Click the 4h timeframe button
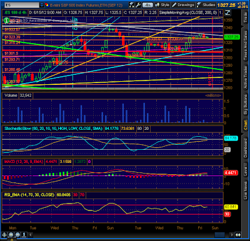The width and height of the screenshot is (250, 241). tap(147, 5)
